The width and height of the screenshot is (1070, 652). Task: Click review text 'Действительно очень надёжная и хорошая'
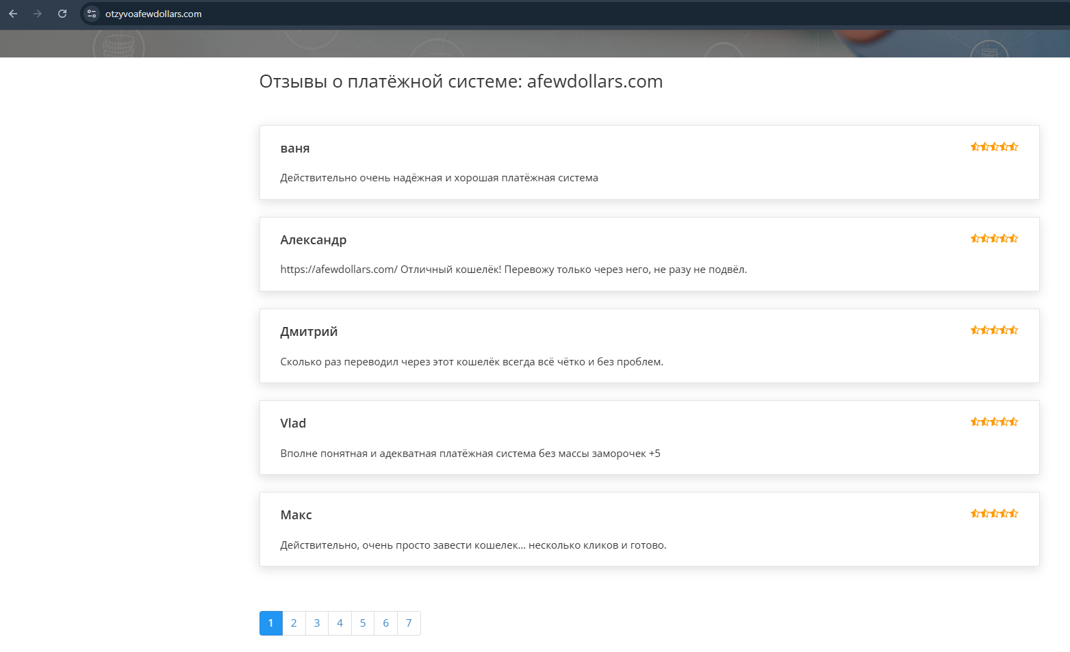pos(439,178)
